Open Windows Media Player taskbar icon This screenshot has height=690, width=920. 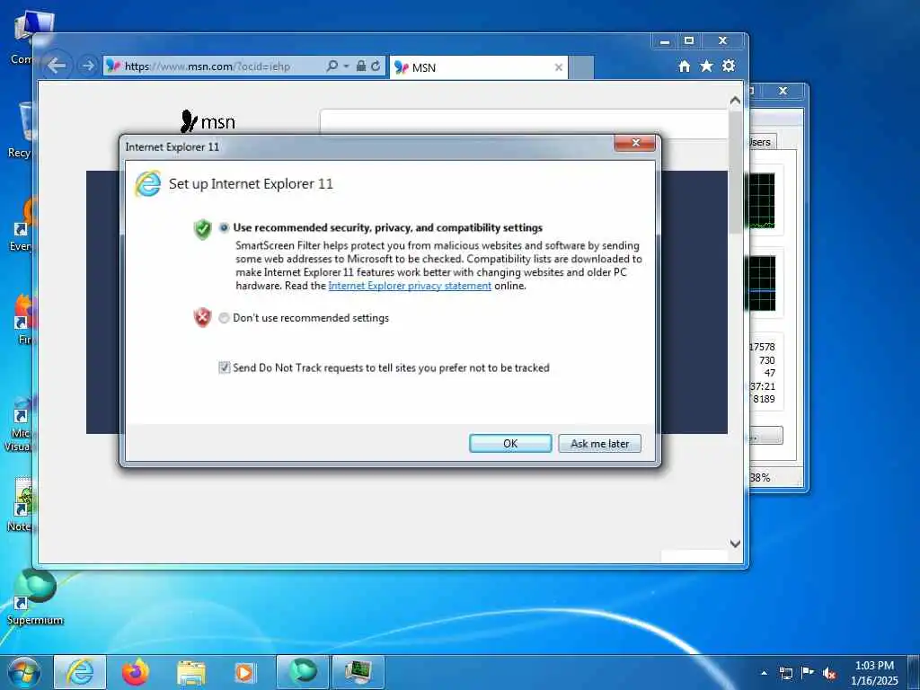point(244,672)
